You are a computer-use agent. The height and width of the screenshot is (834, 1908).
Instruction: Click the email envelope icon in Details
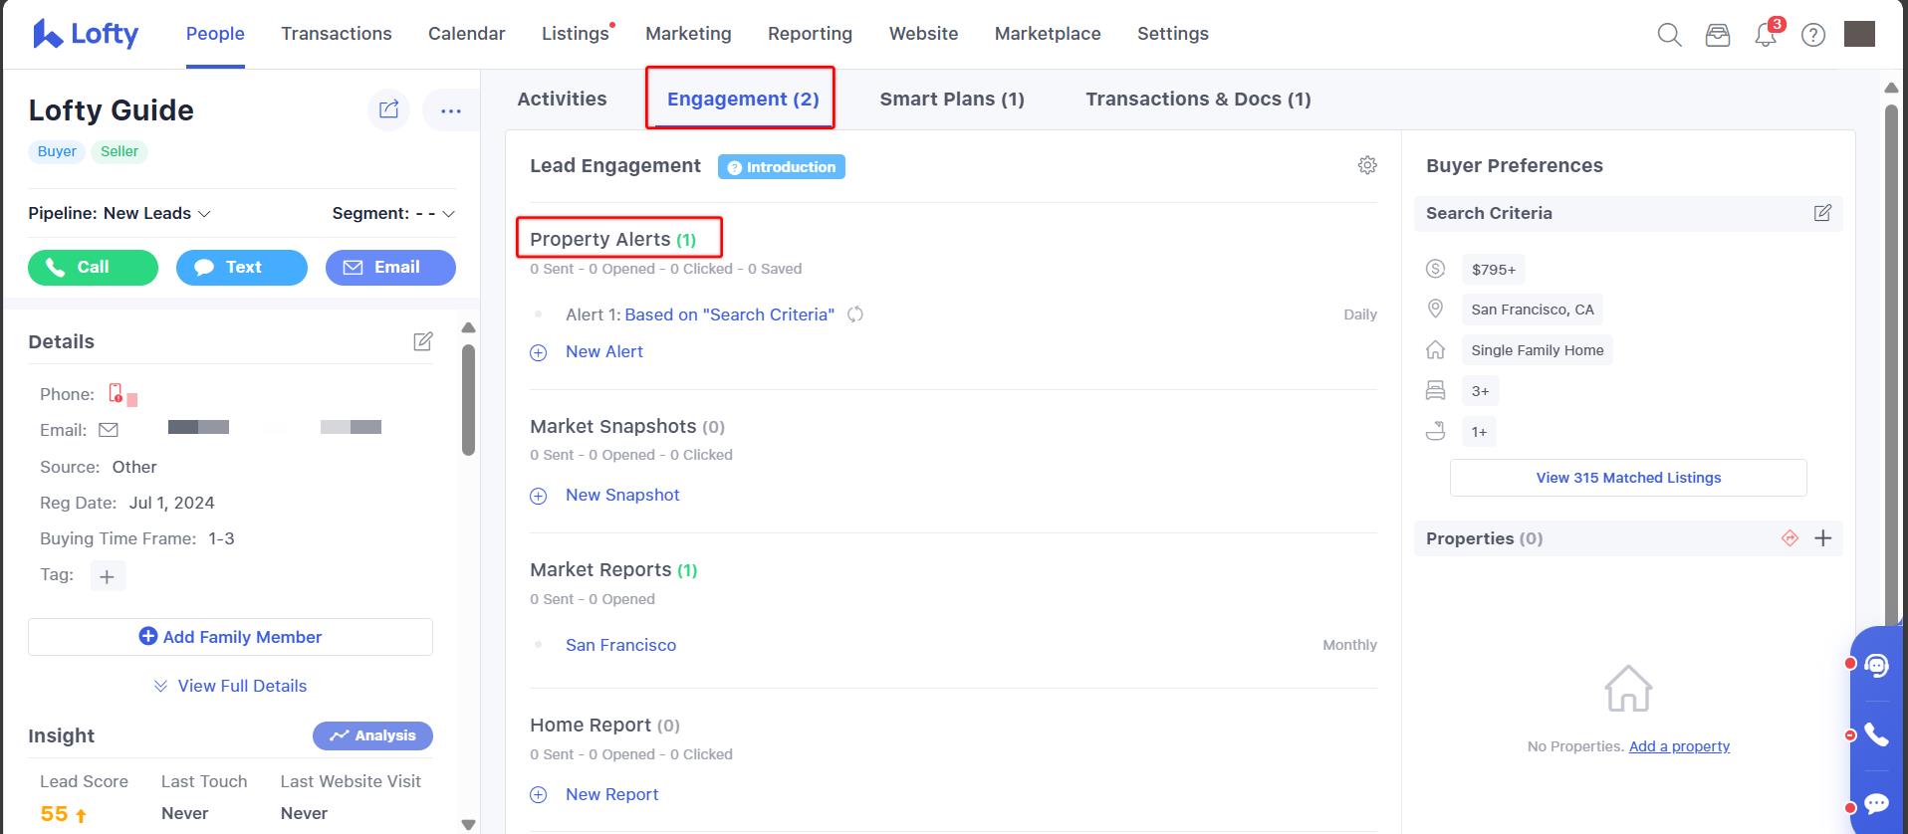[x=109, y=430]
